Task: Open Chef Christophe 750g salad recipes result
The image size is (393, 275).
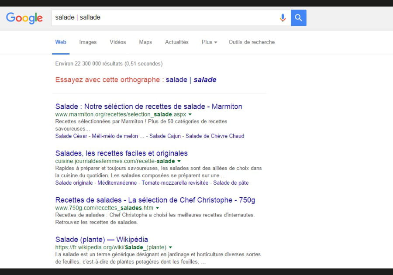Action: 155,200
